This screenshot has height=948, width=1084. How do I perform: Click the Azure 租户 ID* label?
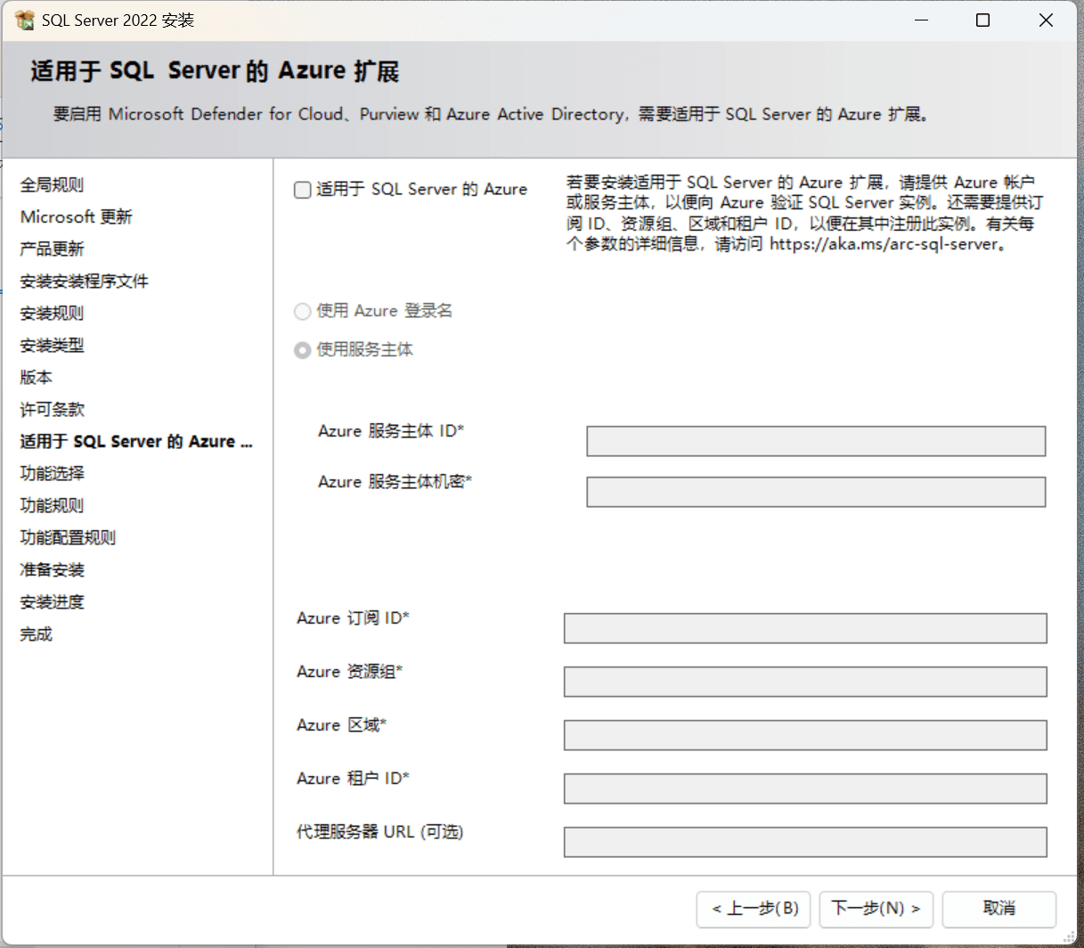(x=353, y=779)
